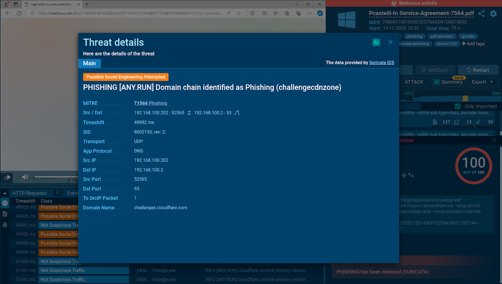Click the Copilot icon in browser toolbar
Viewport: 502px width, 284px height.
click(x=320, y=13)
